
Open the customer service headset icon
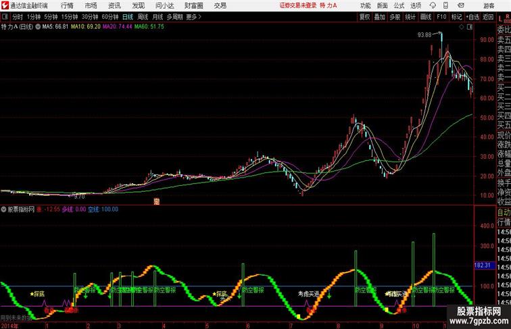tap(433, 5)
